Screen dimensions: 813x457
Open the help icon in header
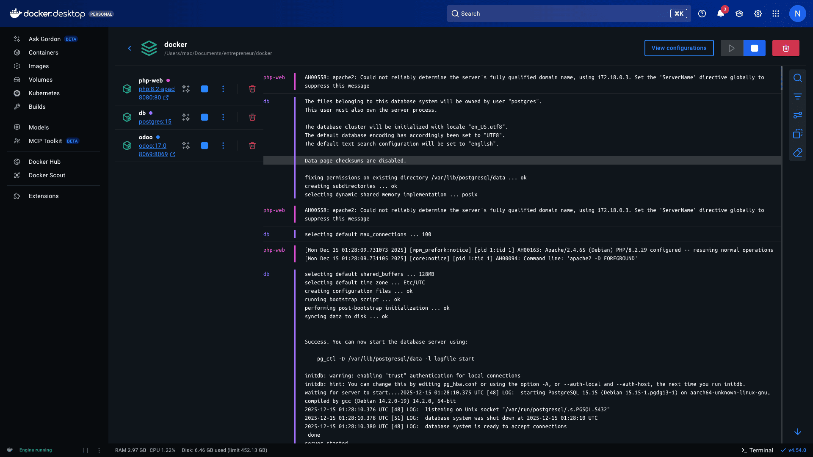coord(702,14)
